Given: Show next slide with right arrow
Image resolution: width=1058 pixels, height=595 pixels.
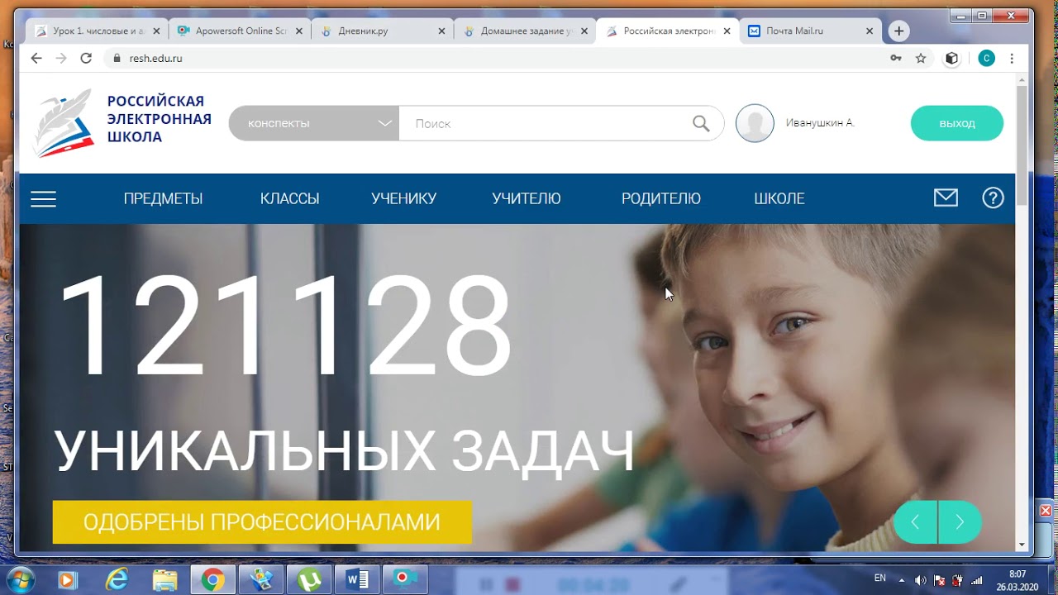Looking at the screenshot, I should pos(960,522).
